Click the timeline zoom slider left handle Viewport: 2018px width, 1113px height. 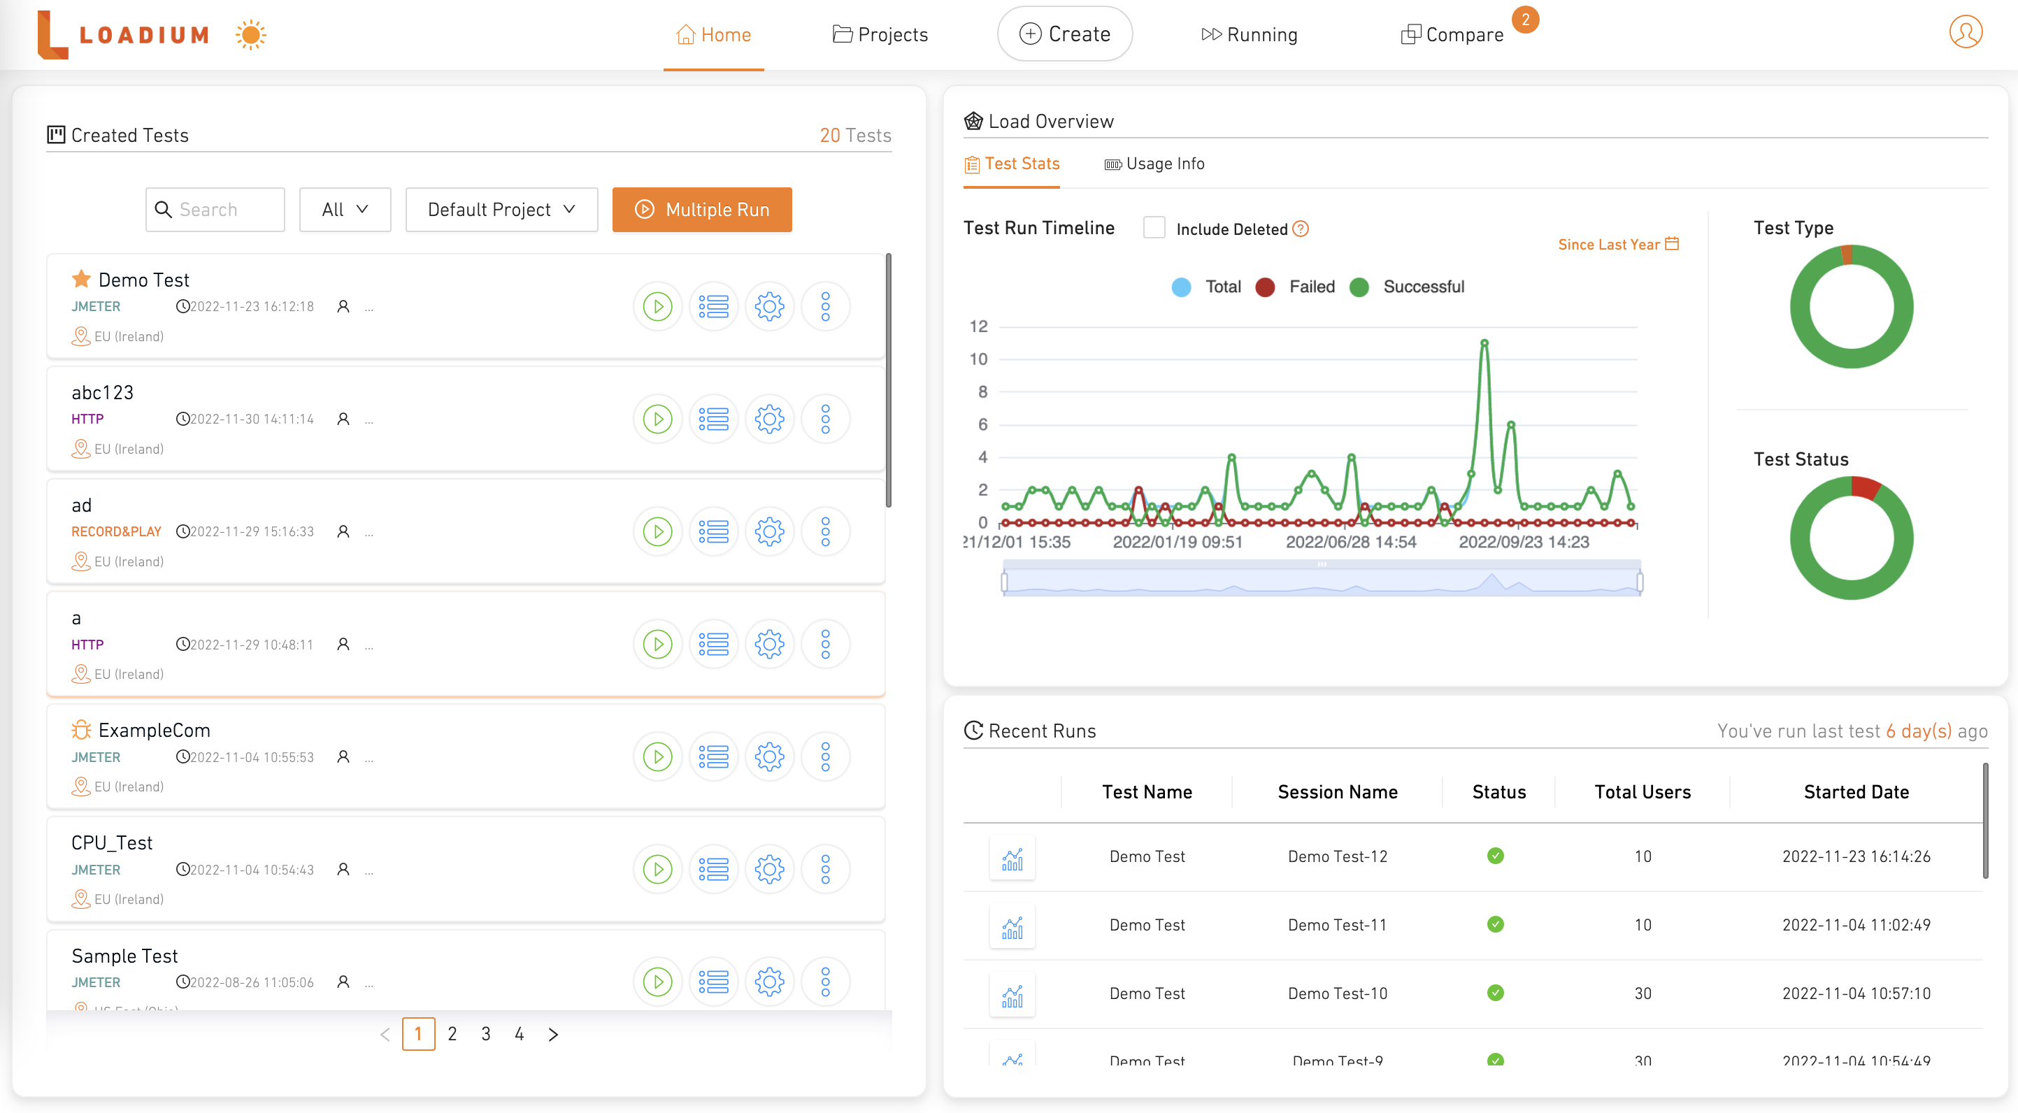[x=1004, y=582]
